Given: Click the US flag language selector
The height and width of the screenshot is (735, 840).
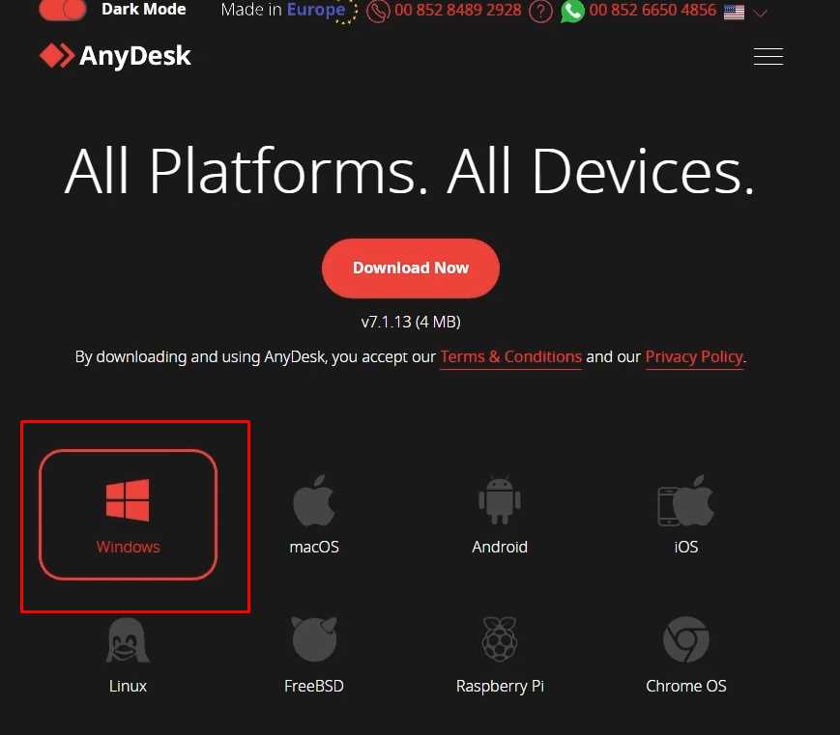Looking at the screenshot, I should point(734,12).
